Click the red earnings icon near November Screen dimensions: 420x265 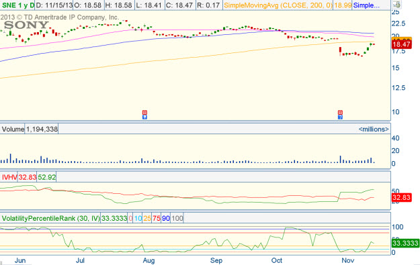pyautogui.click(x=340, y=112)
